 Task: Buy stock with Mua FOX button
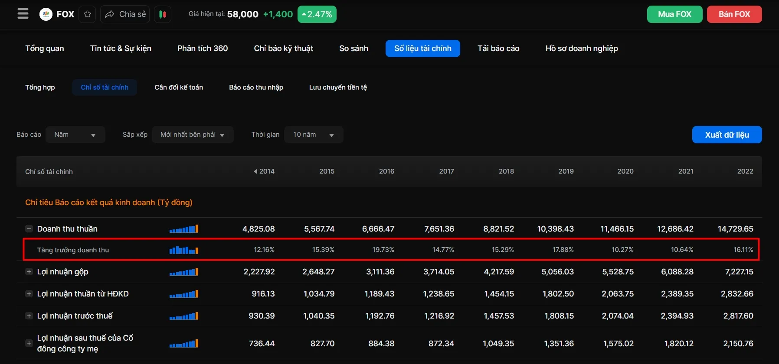click(x=674, y=14)
